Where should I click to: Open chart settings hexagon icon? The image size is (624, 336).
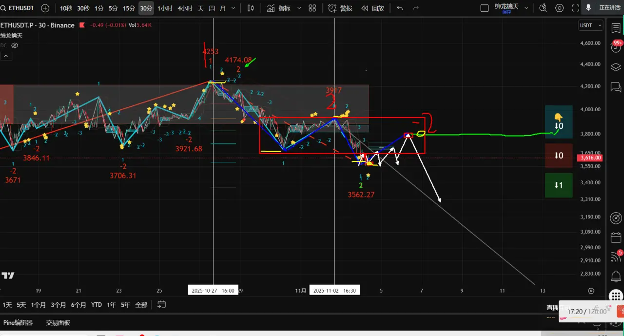pyautogui.click(x=560, y=8)
